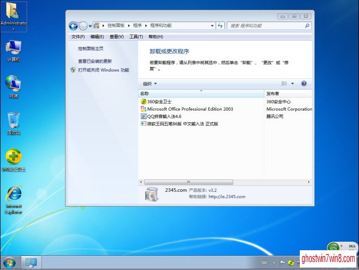Viewport: 359px width, 270px height.
Task: Click the Action Center flag tray icon
Action: tap(282, 263)
